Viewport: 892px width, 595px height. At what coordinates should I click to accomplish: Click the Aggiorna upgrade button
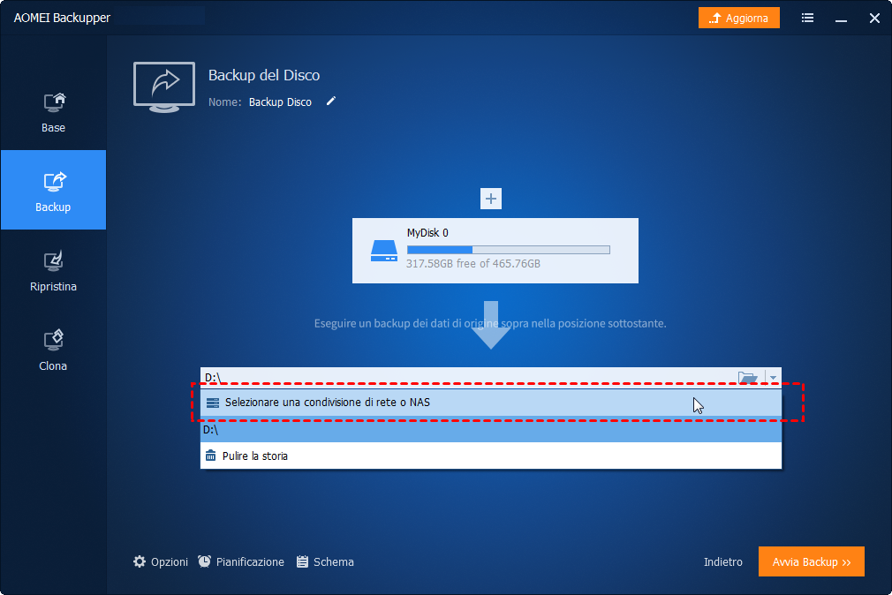point(739,19)
